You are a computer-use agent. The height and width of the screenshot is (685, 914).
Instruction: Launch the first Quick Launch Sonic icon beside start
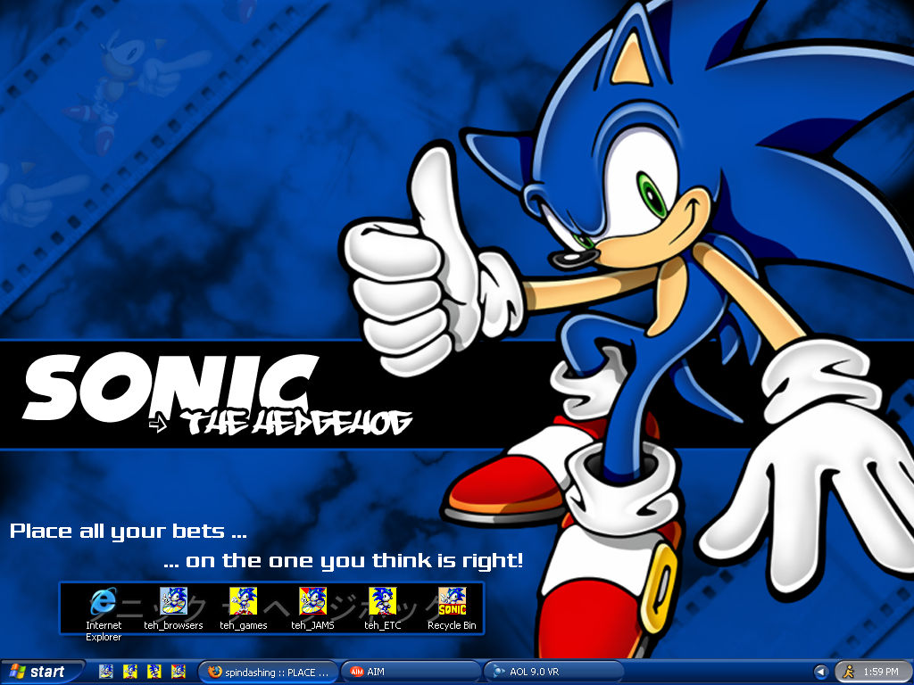[x=106, y=672]
